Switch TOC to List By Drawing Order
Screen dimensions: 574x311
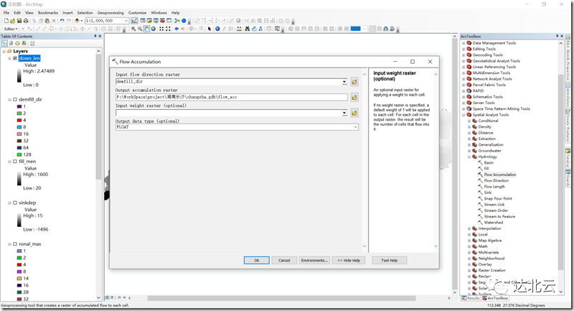tap(4, 43)
